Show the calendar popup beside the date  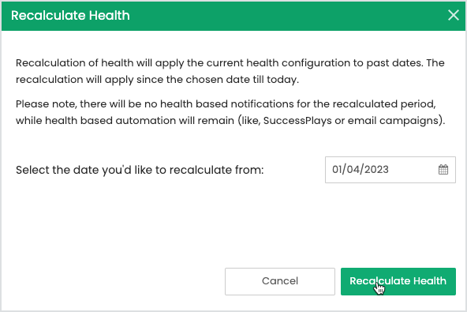tap(443, 169)
